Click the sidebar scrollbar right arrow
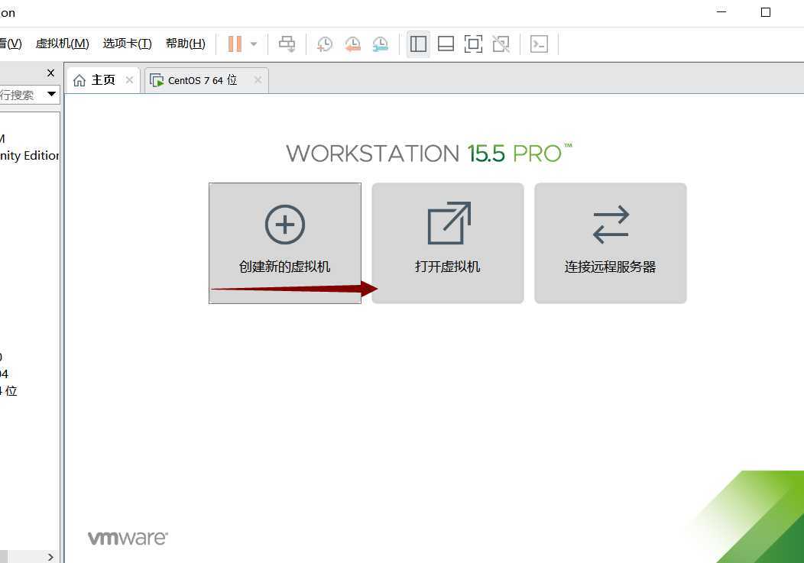 (50, 557)
